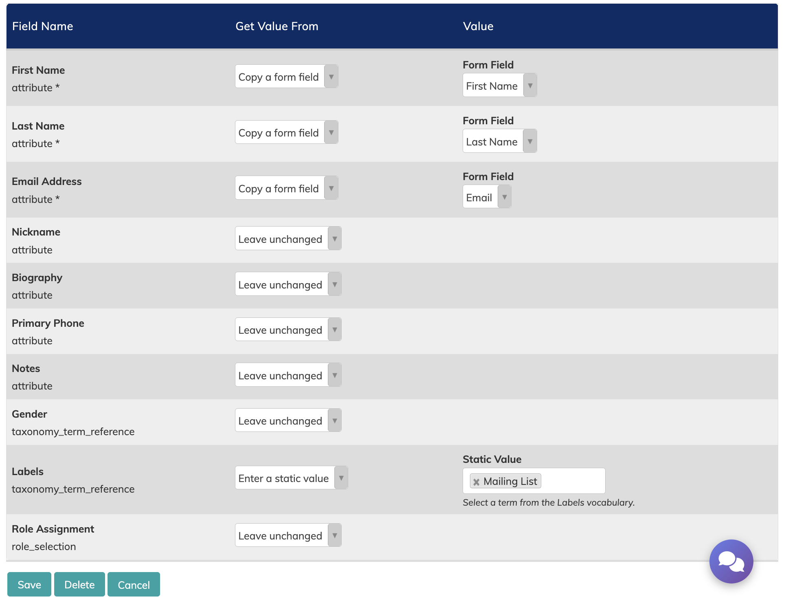The height and width of the screenshot is (612, 786).
Task: Click the 'Get Value From' column header
Action: 277,26
